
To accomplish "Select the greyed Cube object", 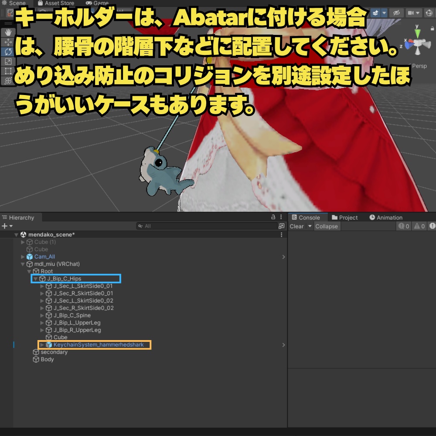I will (41, 249).
